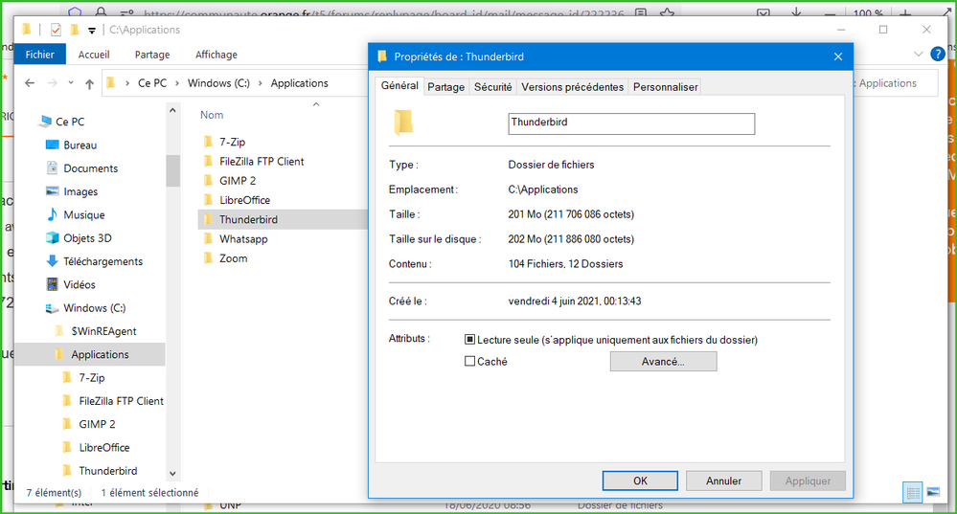Switch to details view icon in status bar
The height and width of the screenshot is (514, 957).
coord(912,493)
